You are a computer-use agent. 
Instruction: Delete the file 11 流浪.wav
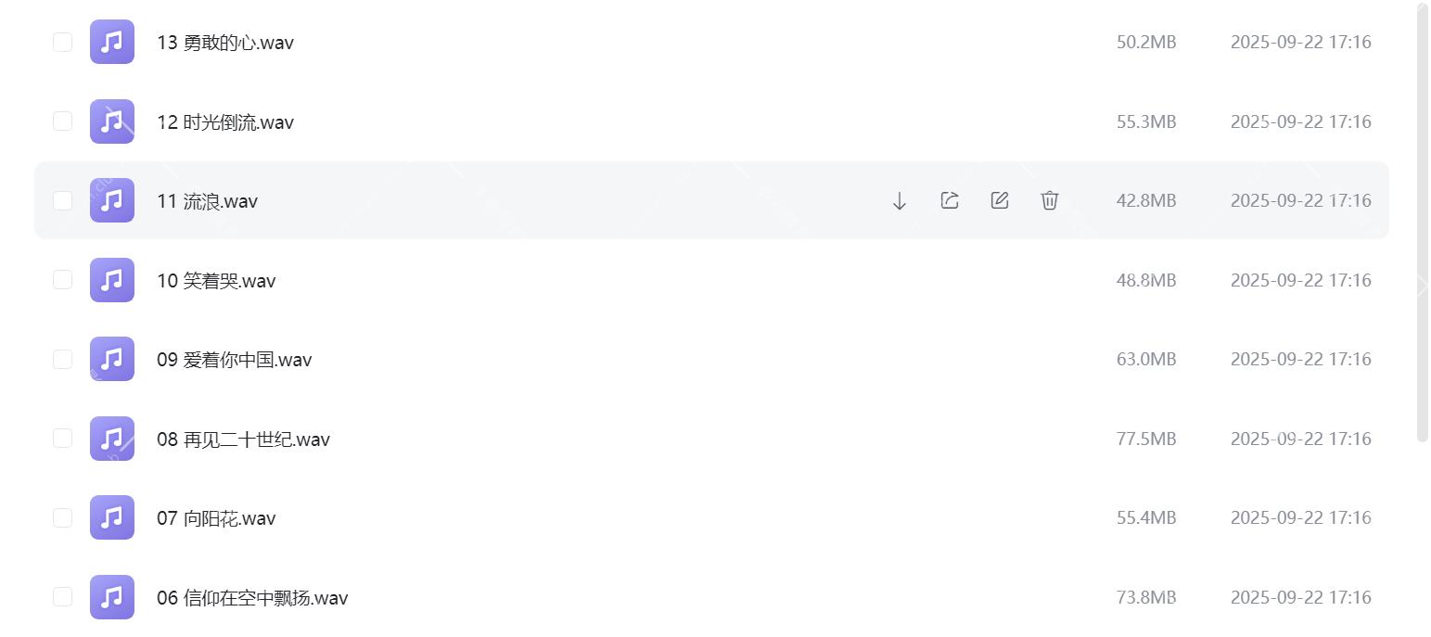pyautogui.click(x=1049, y=199)
